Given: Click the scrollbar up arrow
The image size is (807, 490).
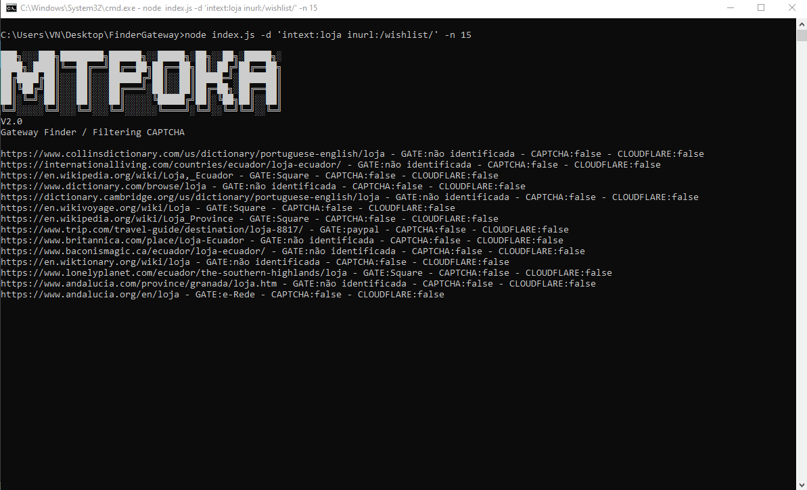Looking at the screenshot, I should tap(802, 24).
